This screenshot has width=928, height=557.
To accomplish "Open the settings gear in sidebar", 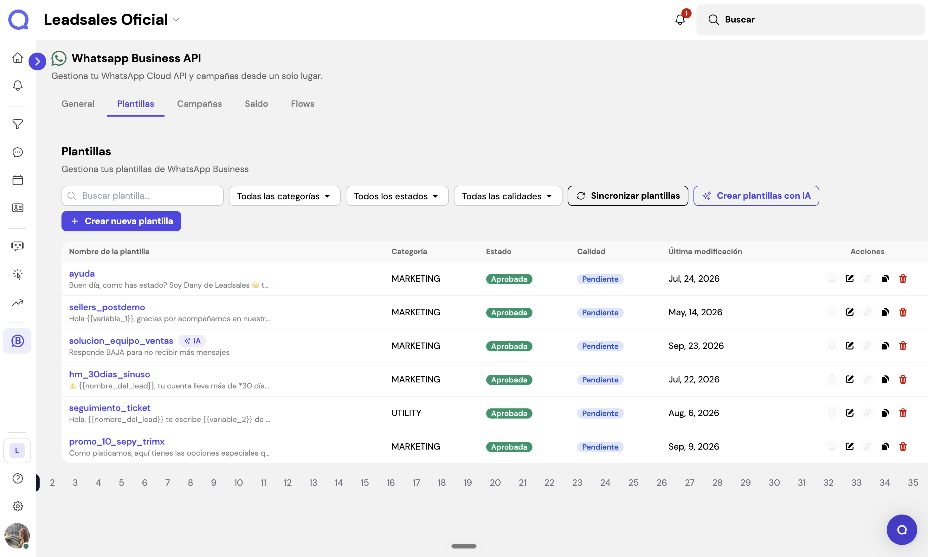I will point(18,506).
